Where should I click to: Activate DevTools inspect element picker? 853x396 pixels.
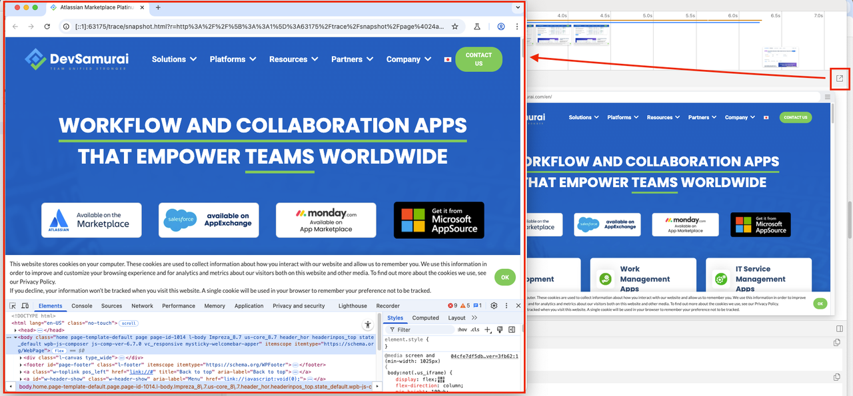13,305
